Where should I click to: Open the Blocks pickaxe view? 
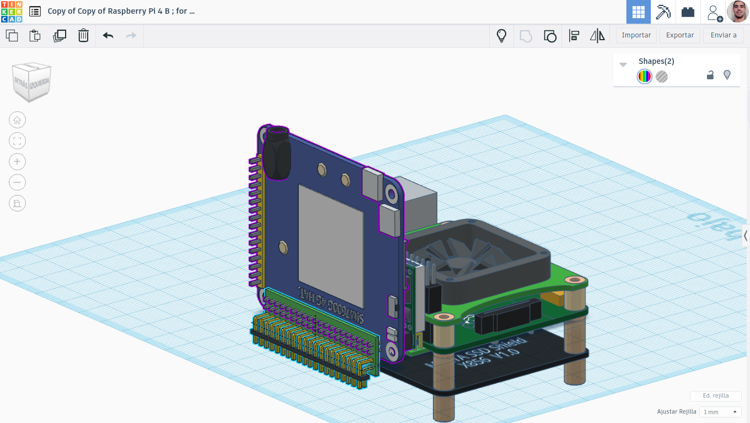tap(663, 12)
